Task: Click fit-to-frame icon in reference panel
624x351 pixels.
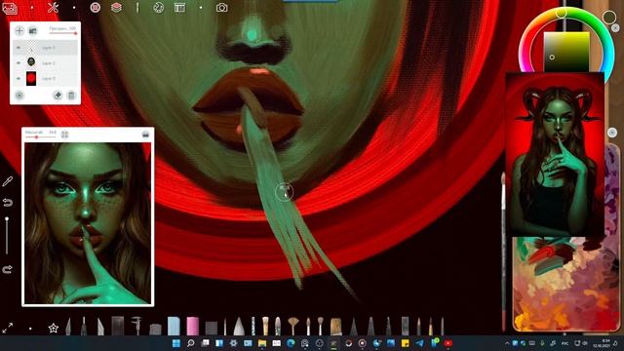Action: click(64, 135)
